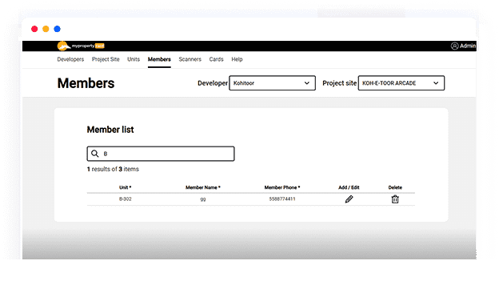
Task: Open the Developer dropdown showing Kohitoor
Action: click(x=273, y=82)
